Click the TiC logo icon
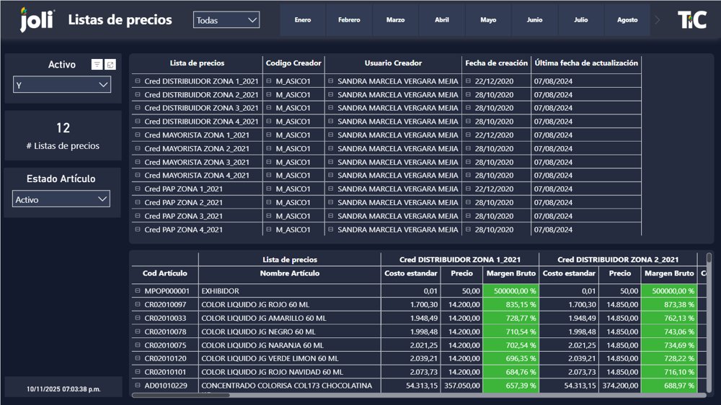This screenshot has width=721, height=405. tap(691, 20)
